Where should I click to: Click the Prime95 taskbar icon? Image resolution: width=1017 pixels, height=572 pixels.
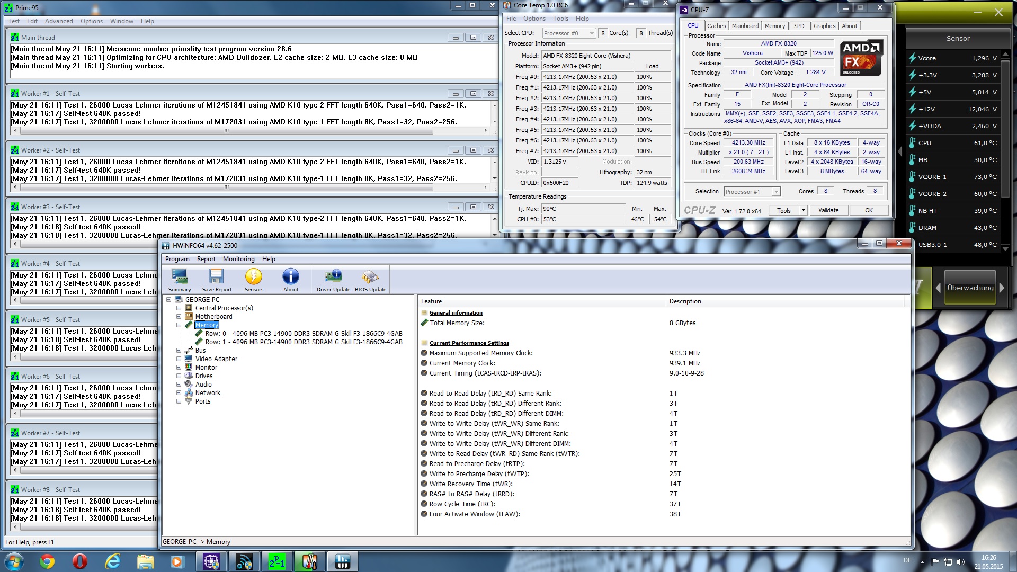(x=276, y=561)
